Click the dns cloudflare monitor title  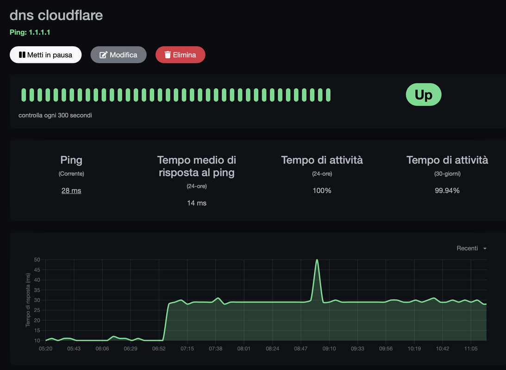click(x=56, y=15)
